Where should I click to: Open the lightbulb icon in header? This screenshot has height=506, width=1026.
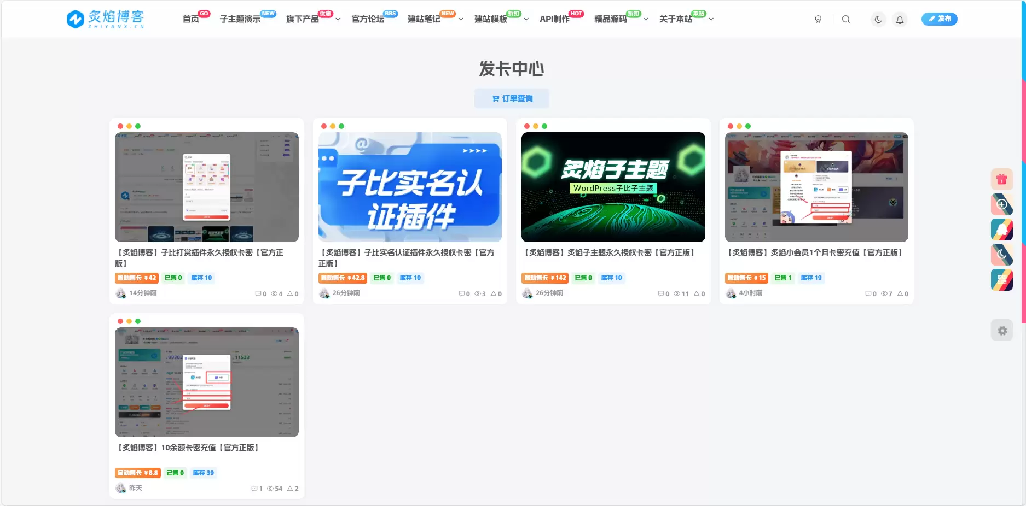tap(818, 19)
